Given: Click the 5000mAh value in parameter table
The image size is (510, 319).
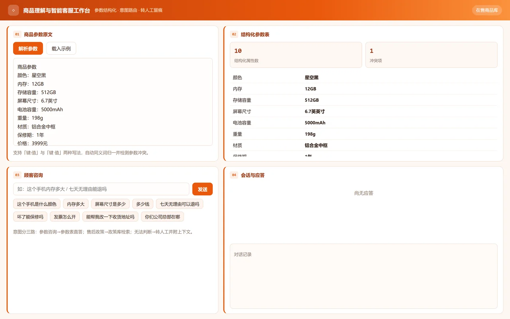Looking at the screenshot, I should click(315, 123).
